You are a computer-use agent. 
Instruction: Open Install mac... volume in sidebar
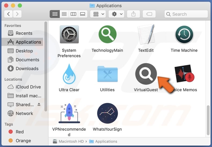pos(22,96)
